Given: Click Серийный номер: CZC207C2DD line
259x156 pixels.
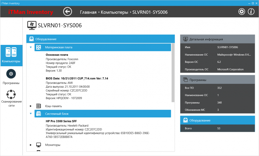Looking at the screenshot, I should [x=66, y=90].
